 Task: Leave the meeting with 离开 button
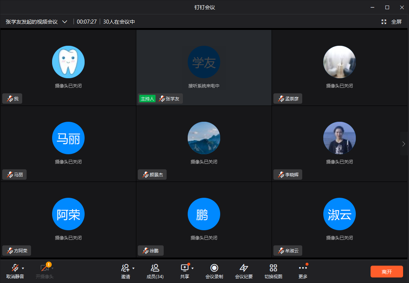[x=386, y=272]
